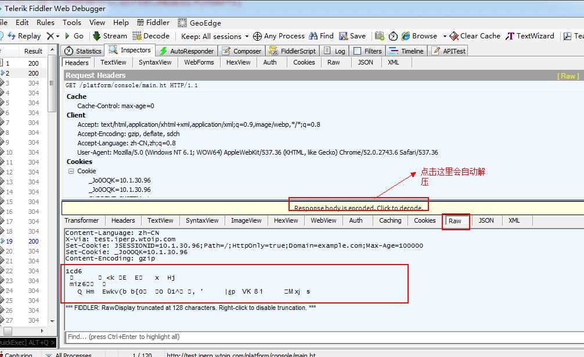Open the Keep: All sessions dropdown
Viewport: 584px width, 357px height.
pos(215,36)
